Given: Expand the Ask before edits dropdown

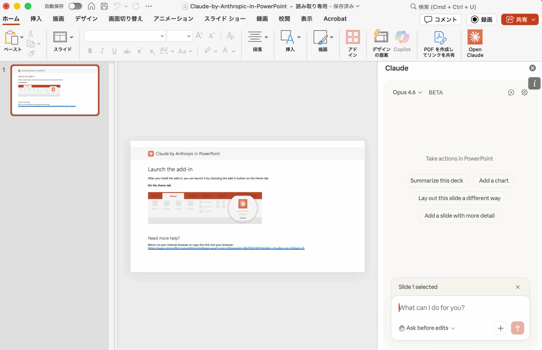Looking at the screenshot, I should 427,328.
